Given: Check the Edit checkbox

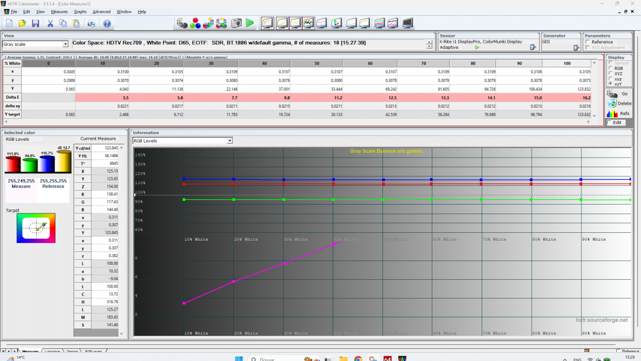Looking at the screenshot, I should 610,123.
